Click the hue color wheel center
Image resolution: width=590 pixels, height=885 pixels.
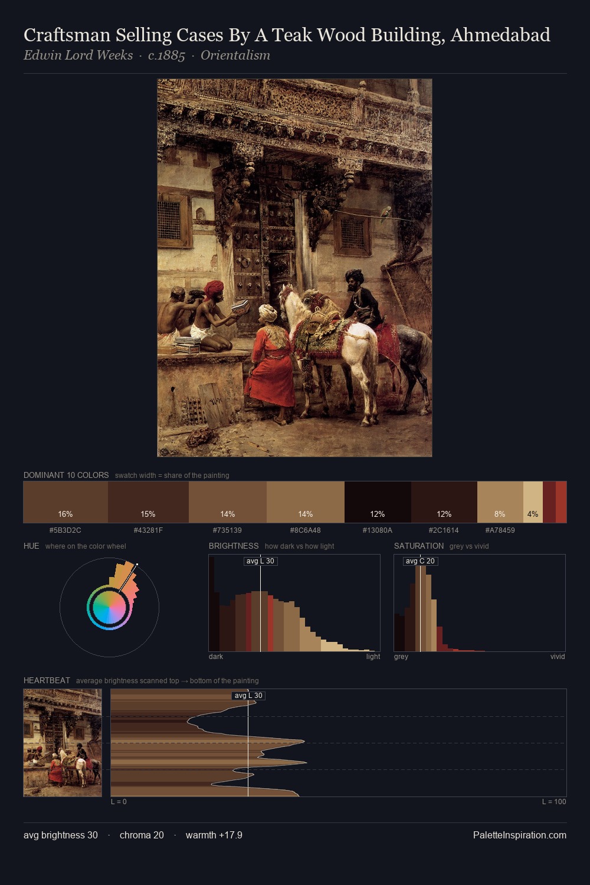tap(110, 608)
